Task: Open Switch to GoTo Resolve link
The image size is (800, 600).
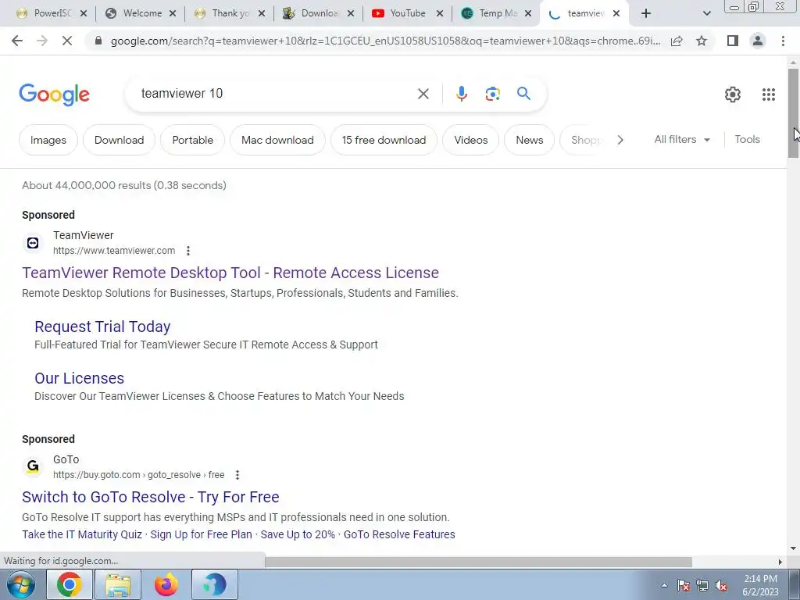Action: [x=151, y=497]
